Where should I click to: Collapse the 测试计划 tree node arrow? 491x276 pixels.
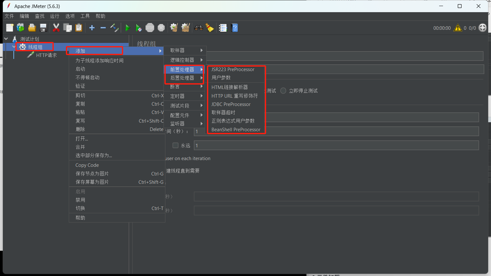click(6, 39)
